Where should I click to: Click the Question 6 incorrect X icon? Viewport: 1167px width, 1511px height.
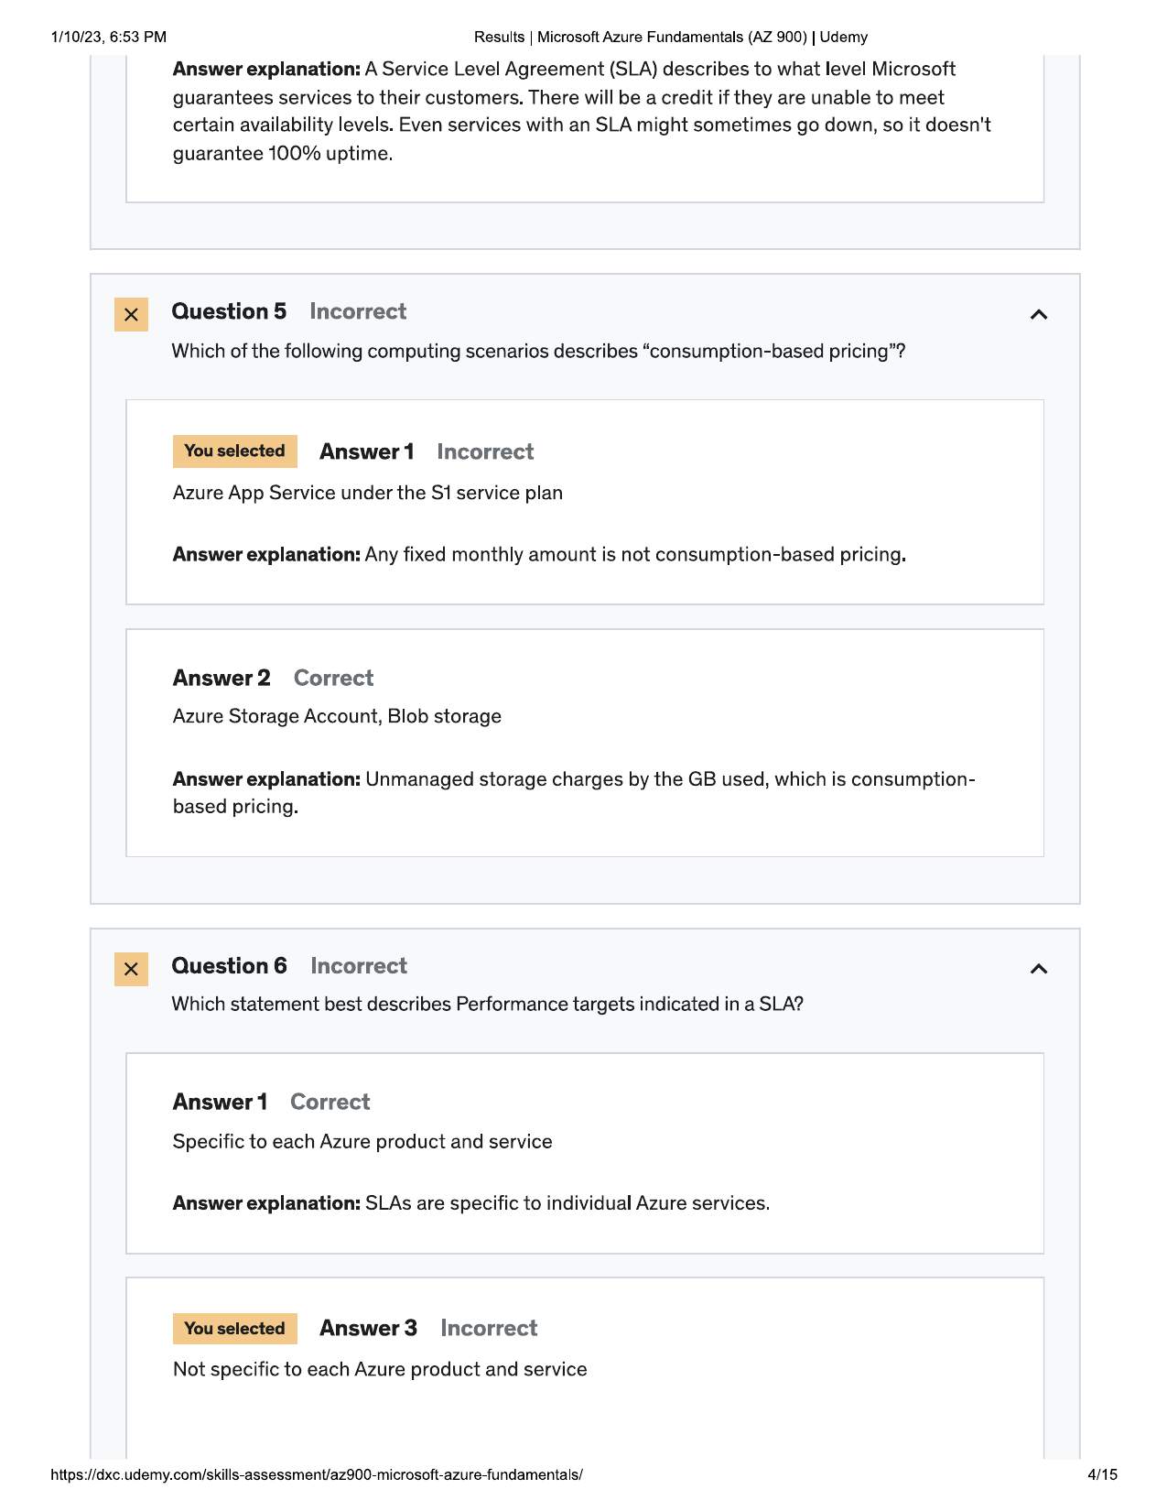pos(131,969)
